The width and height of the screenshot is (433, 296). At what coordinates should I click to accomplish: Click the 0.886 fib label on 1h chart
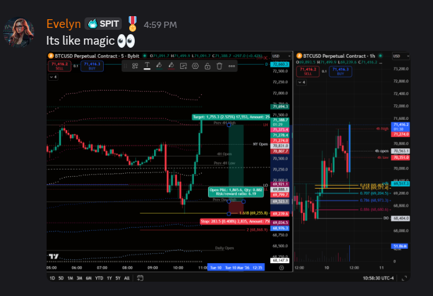pyautogui.click(x=375, y=209)
